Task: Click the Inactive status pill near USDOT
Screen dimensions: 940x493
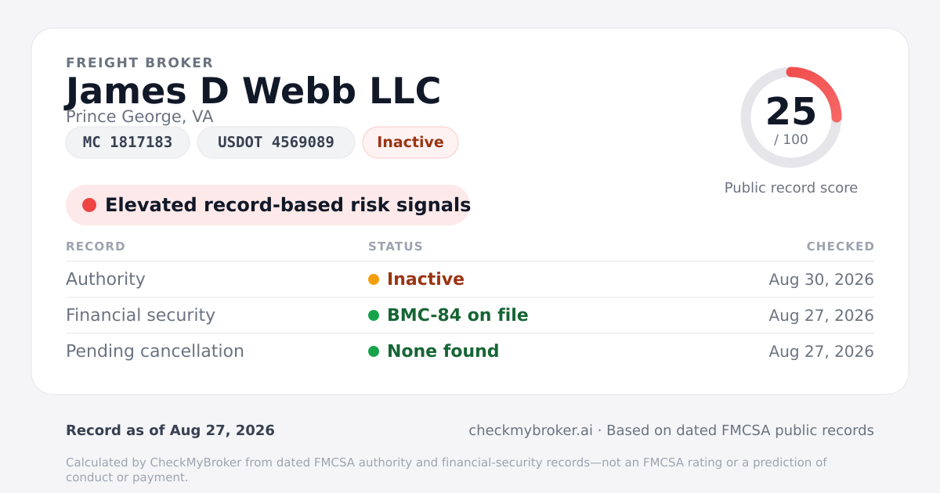Action: (x=410, y=142)
